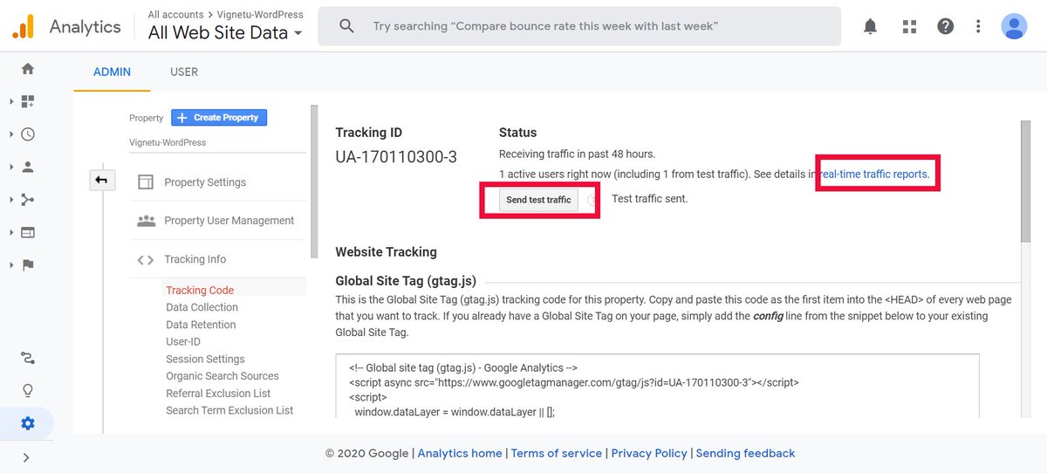Expand the Audience menu arrow

point(11,168)
